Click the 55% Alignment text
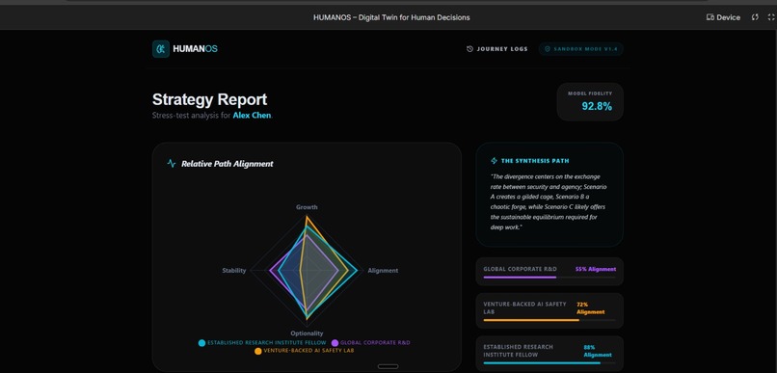The width and height of the screenshot is (777, 373). 596,269
